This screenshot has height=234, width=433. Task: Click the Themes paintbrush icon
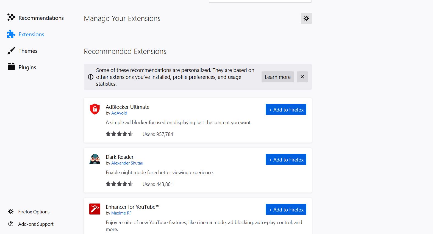(x=11, y=51)
